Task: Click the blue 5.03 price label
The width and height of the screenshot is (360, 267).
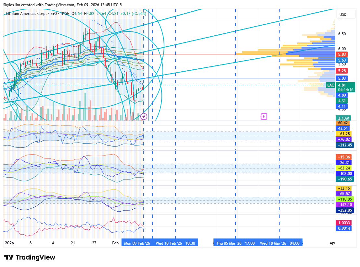Action: click(x=342, y=78)
